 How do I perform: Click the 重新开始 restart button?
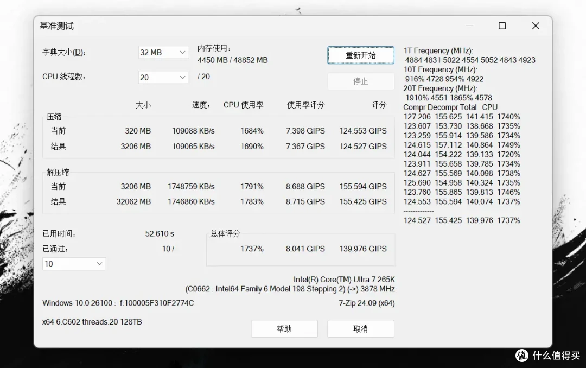pyautogui.click(x=361, y=55)
